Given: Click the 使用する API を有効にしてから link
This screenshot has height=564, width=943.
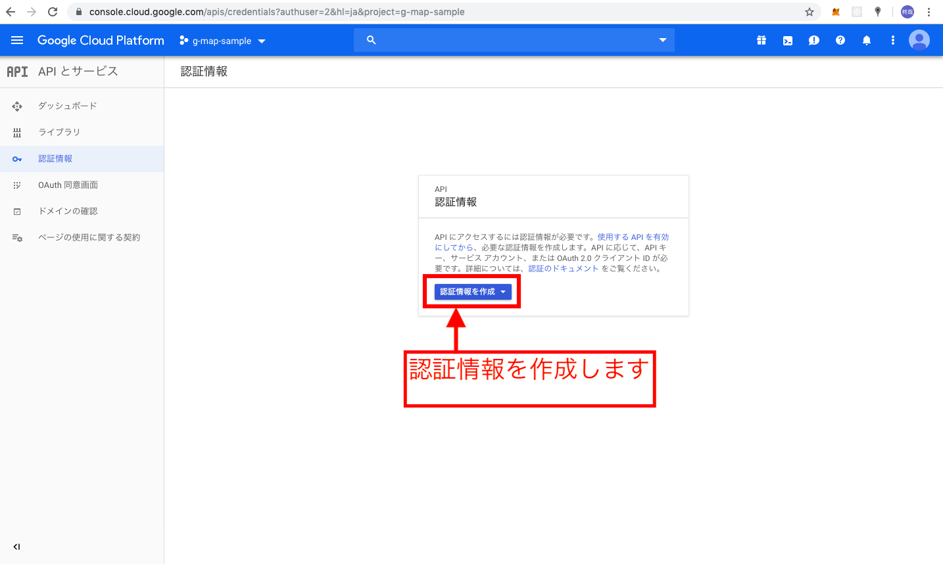Looking at the screenshot, I should tap(633, 237).
